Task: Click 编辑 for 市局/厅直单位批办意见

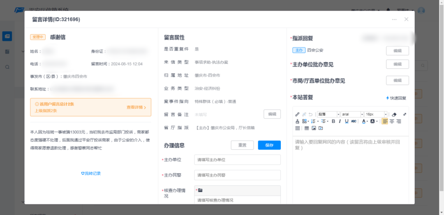Action: click(397, 81)
